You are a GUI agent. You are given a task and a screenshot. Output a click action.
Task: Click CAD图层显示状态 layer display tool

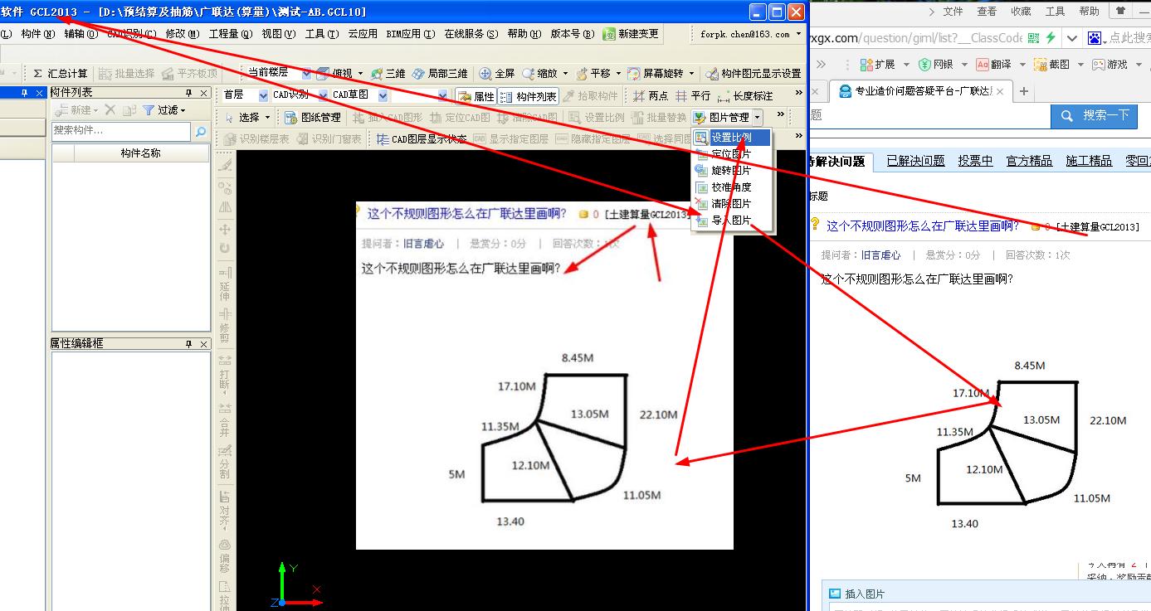(422, 139)
